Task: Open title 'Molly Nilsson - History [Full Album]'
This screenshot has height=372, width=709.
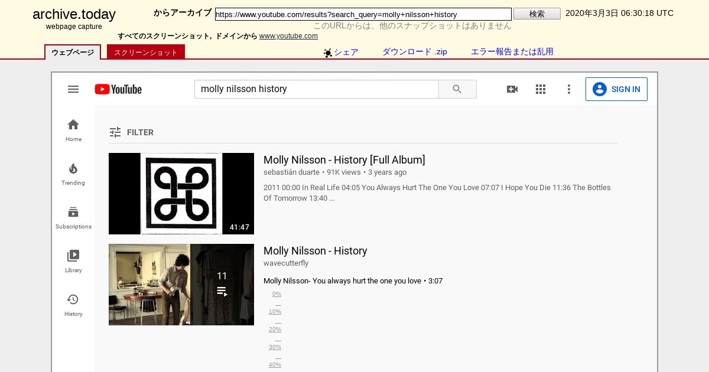Action: 344,160
